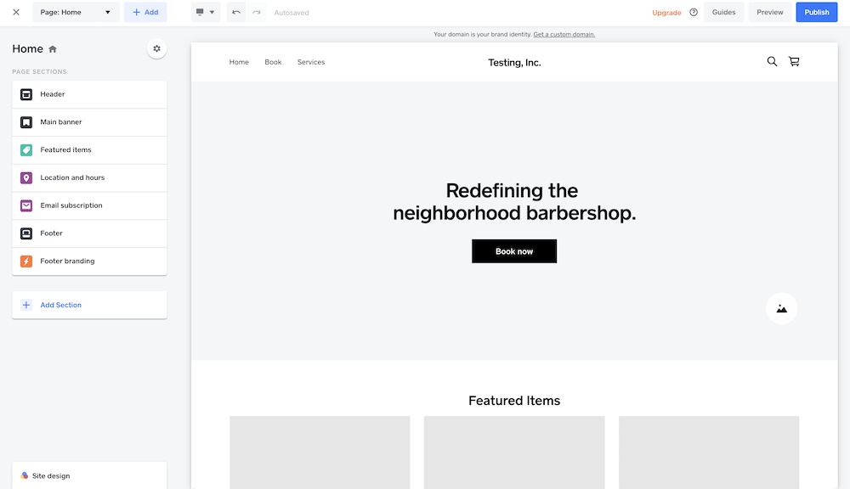This screenshot has height=489, width=850.
Task: Undo the last change
Action: tap(235, 12)
